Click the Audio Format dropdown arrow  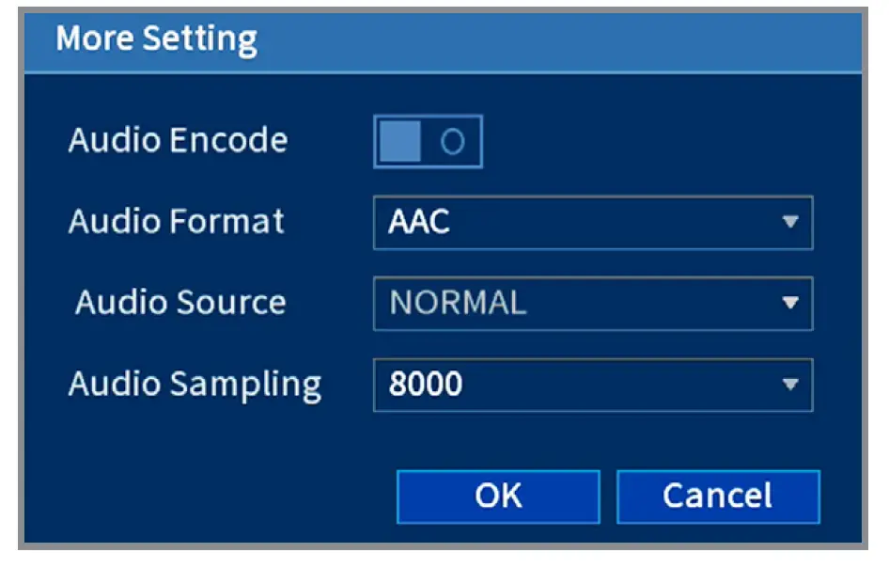click(x=789, y=223)
